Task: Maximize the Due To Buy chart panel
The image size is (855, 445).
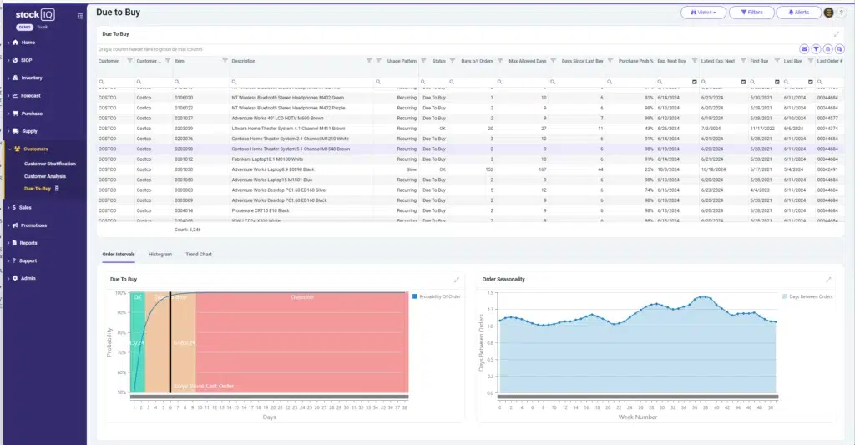Action: [457, 279]
